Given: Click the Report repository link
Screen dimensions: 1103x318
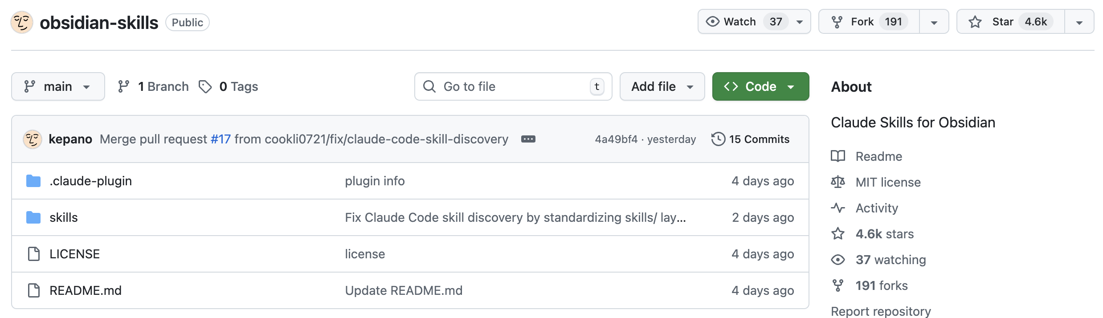Looking at the screenshot, I should click(880, 311).
